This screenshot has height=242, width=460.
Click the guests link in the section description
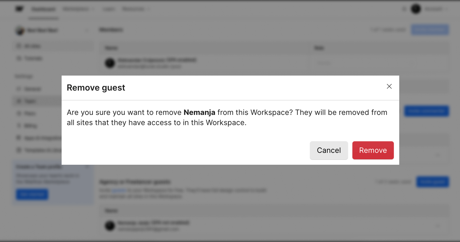tap(119, 190)
